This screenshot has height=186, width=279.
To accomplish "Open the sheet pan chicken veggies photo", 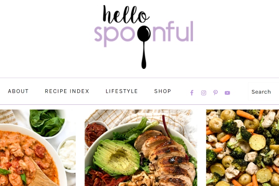I will [242, 148].
